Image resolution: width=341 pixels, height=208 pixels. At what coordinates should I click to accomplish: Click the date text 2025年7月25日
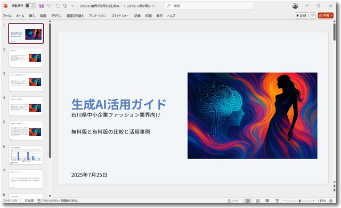(89, 175)
